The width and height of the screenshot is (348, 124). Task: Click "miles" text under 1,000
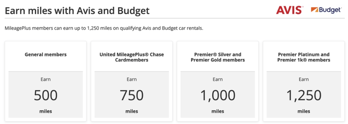click(218, 111)
